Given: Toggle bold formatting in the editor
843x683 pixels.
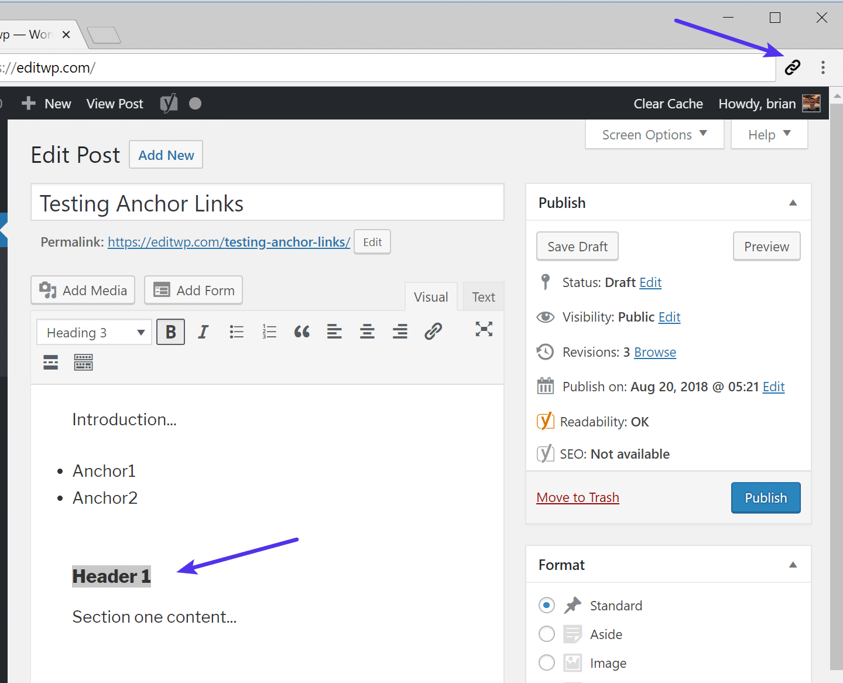Looking at the screenshot, I should pos(170,332).
